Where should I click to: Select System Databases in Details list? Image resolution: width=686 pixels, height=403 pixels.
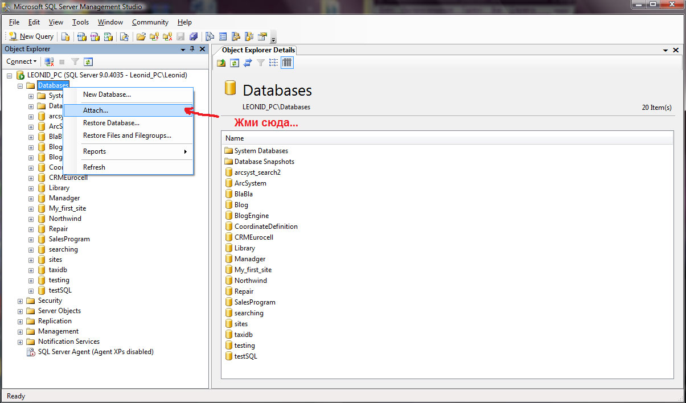tap(261, 151)
